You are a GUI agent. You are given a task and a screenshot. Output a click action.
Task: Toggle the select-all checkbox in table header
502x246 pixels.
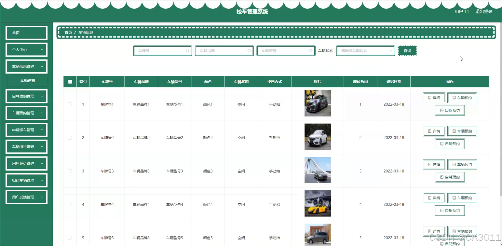tap(70, 81)
